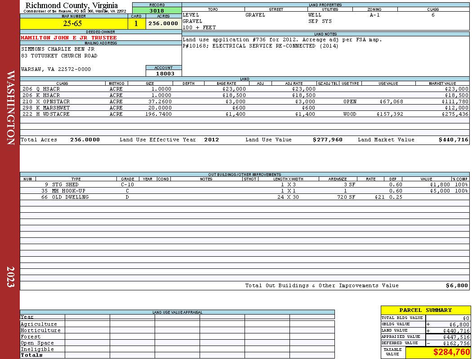472x359 pixels.
Task: Click the Agriculture row label
Action: click(39, 324)
